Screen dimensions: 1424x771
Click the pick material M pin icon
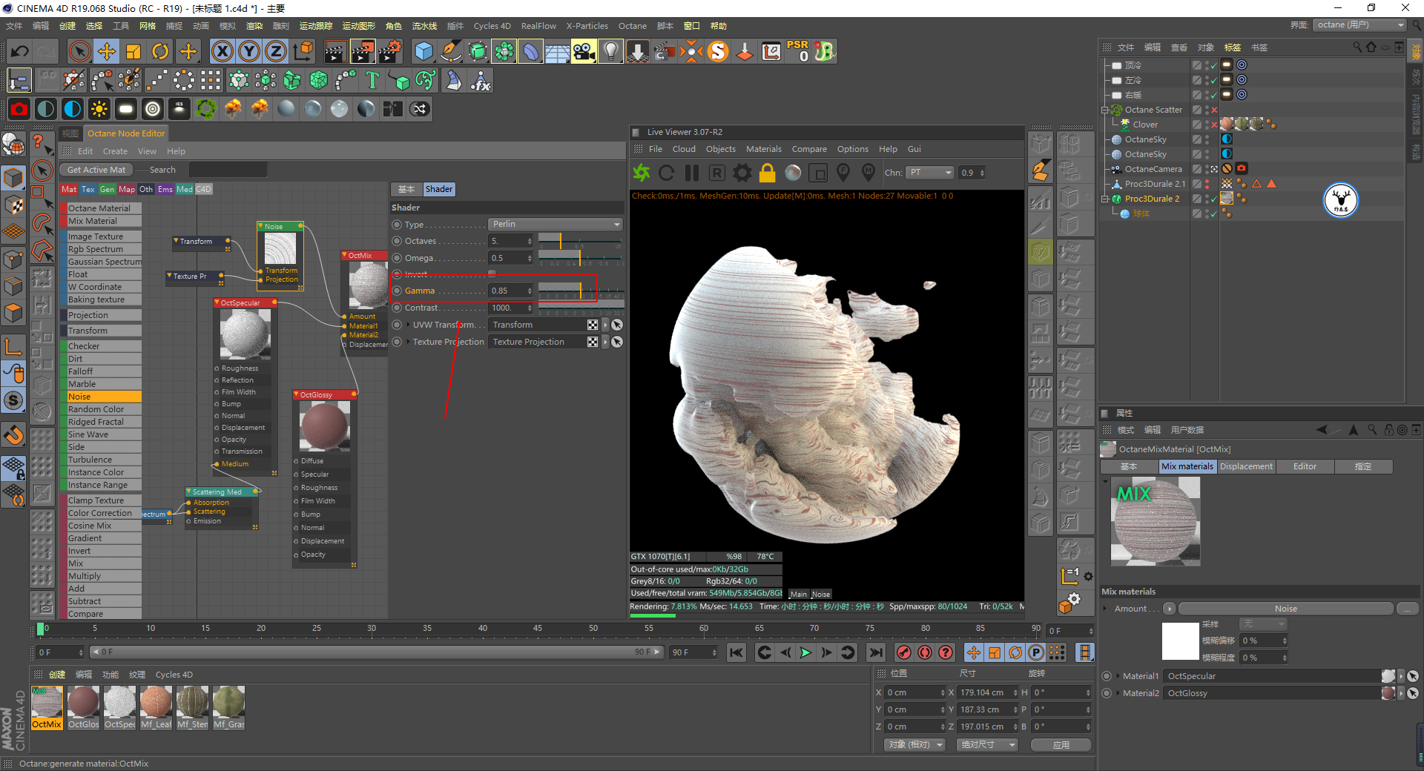coord(868,173)
